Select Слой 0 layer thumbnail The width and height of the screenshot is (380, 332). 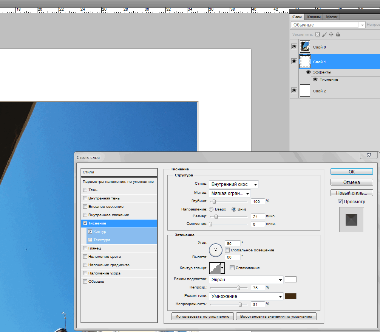(x=305, y=47)
